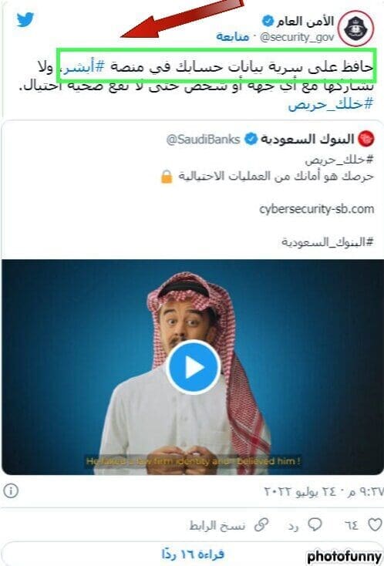Read the 16 replies button
The height and width of the screenshot is (566, 384).
pos(192,554)
